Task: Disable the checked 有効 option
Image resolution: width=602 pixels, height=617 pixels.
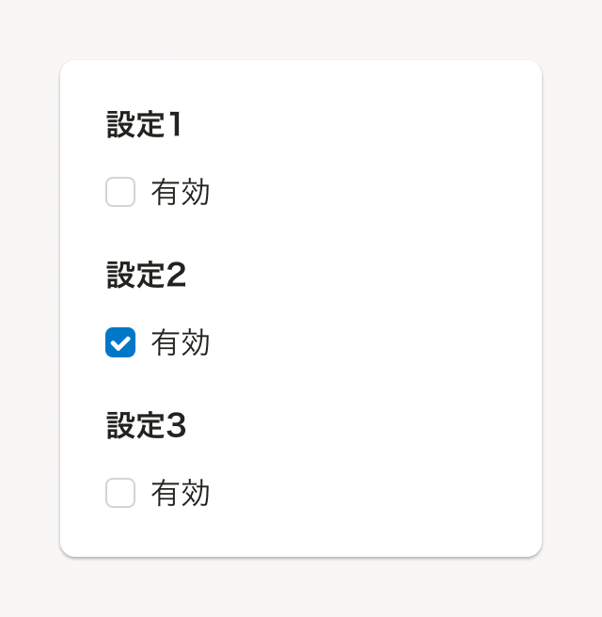Action: click(x=120, y=342)
